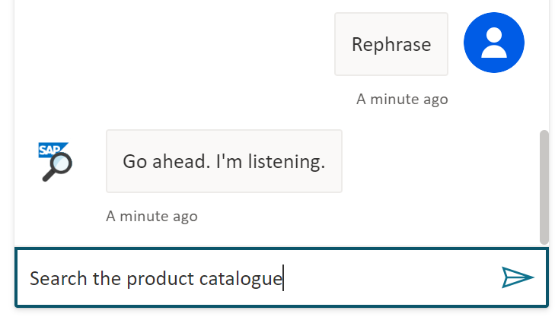This screenshot has width=555, height=320.
Task: Click the person silhouette in the blue circle
Action: pyautogui.click(x=493, y=43)
